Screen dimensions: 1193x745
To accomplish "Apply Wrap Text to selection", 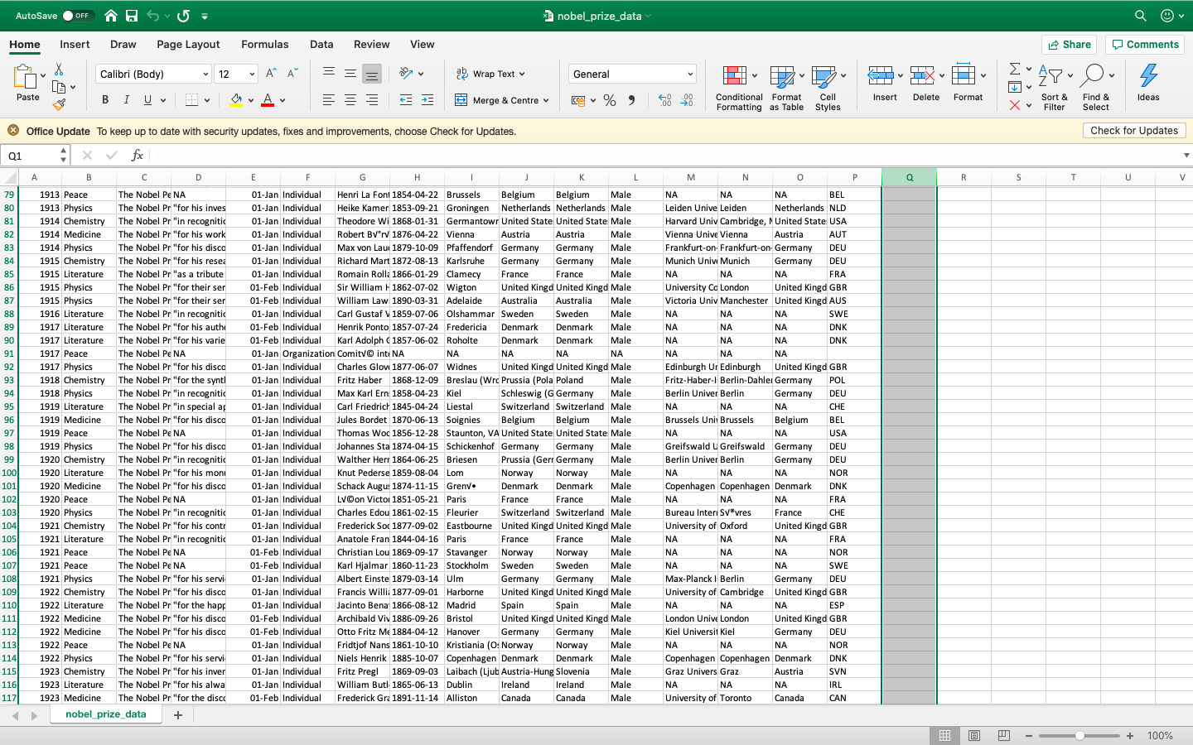I will point(490,74).
